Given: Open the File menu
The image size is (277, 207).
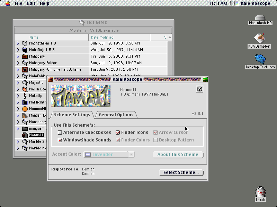Looking at the screenshot, I should point(19,3).
